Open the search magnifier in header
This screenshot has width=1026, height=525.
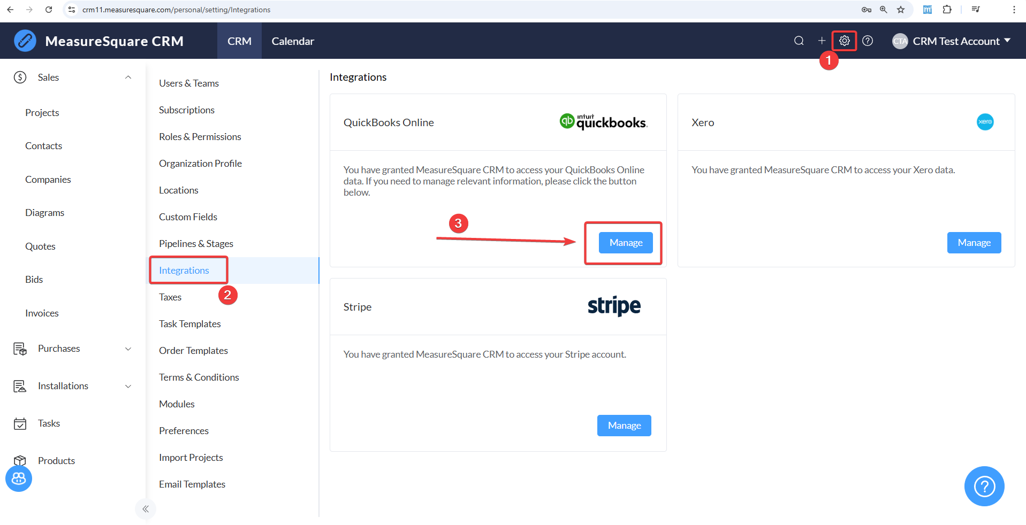799,41
